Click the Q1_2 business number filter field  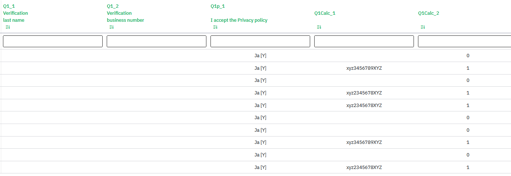(x=156, y=41)
